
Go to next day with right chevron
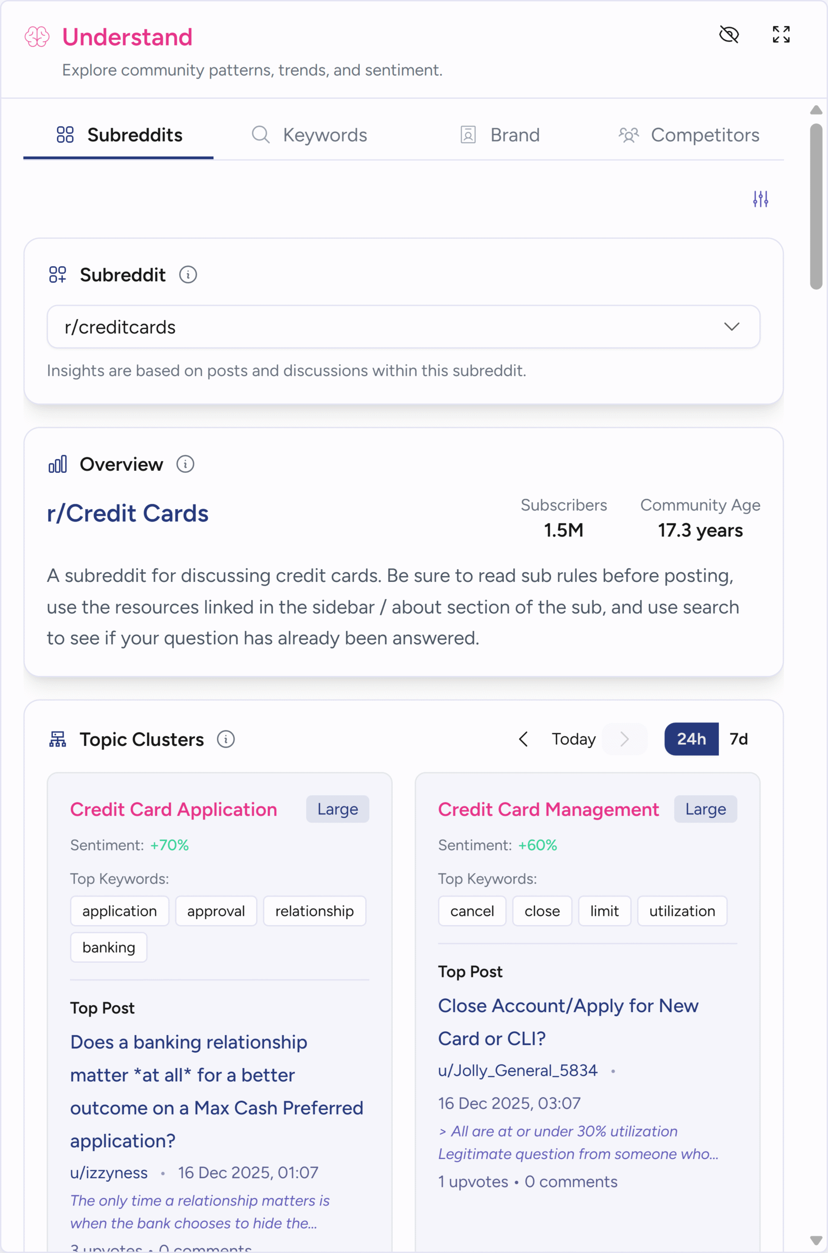624,739
